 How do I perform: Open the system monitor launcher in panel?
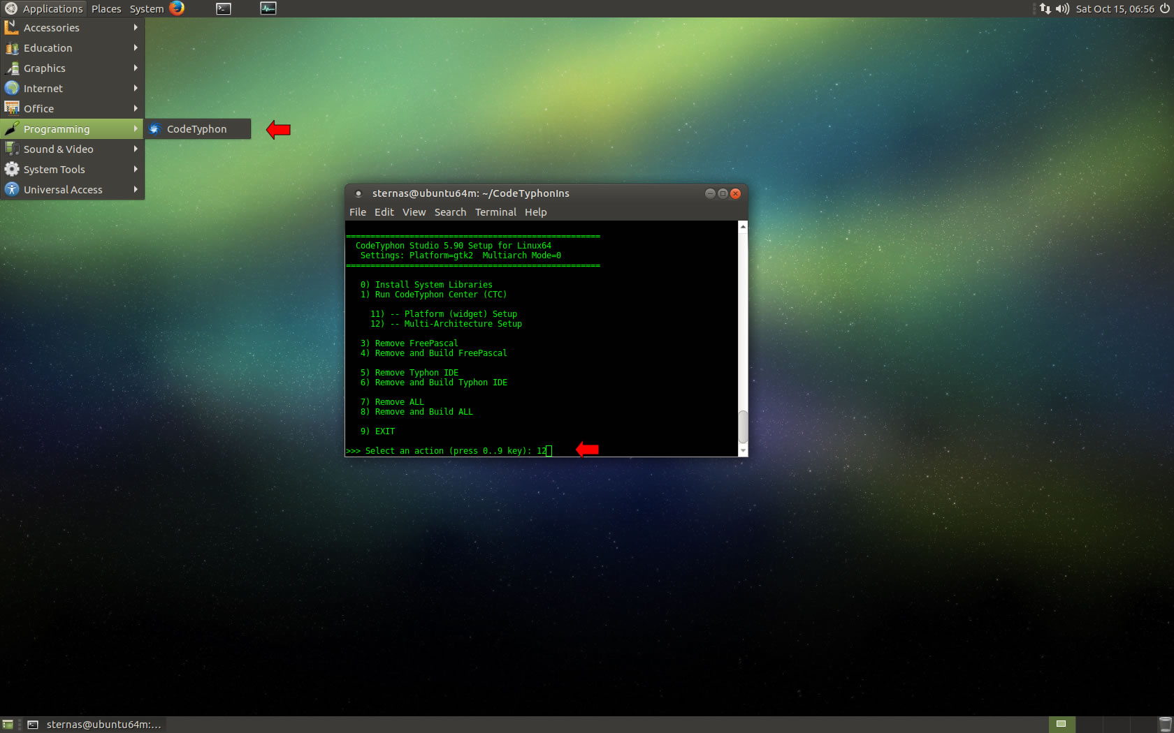(268, 8)
